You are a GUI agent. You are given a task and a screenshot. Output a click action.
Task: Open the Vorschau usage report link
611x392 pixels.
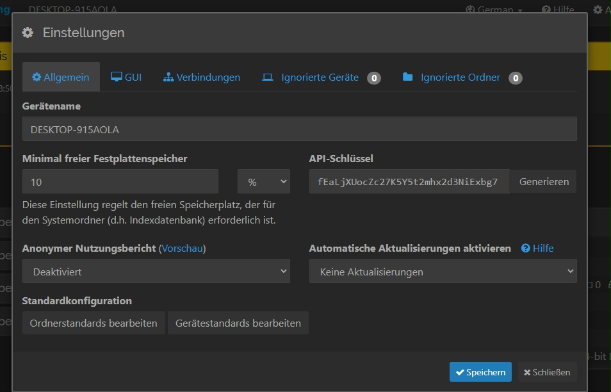click(x=183, y=249)
